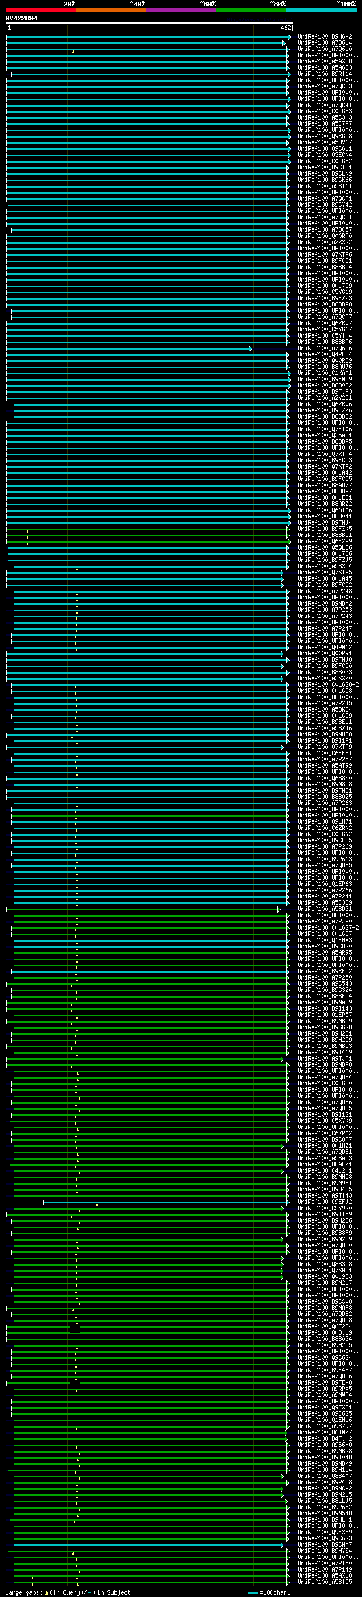362x1597 pixels.
Task: Select hit UniRef100_A7QC57
Action: click(x=325, y=230)
